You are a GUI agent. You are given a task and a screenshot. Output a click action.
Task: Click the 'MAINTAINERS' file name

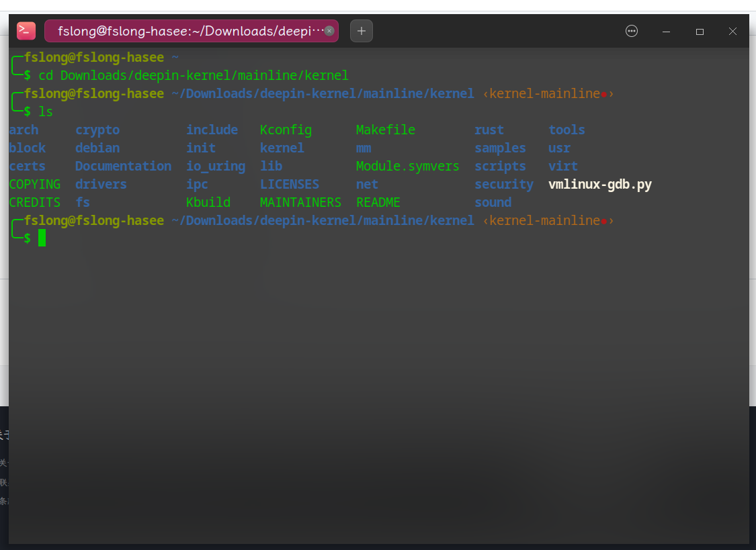pyautogui.click(x=301, y=202)
